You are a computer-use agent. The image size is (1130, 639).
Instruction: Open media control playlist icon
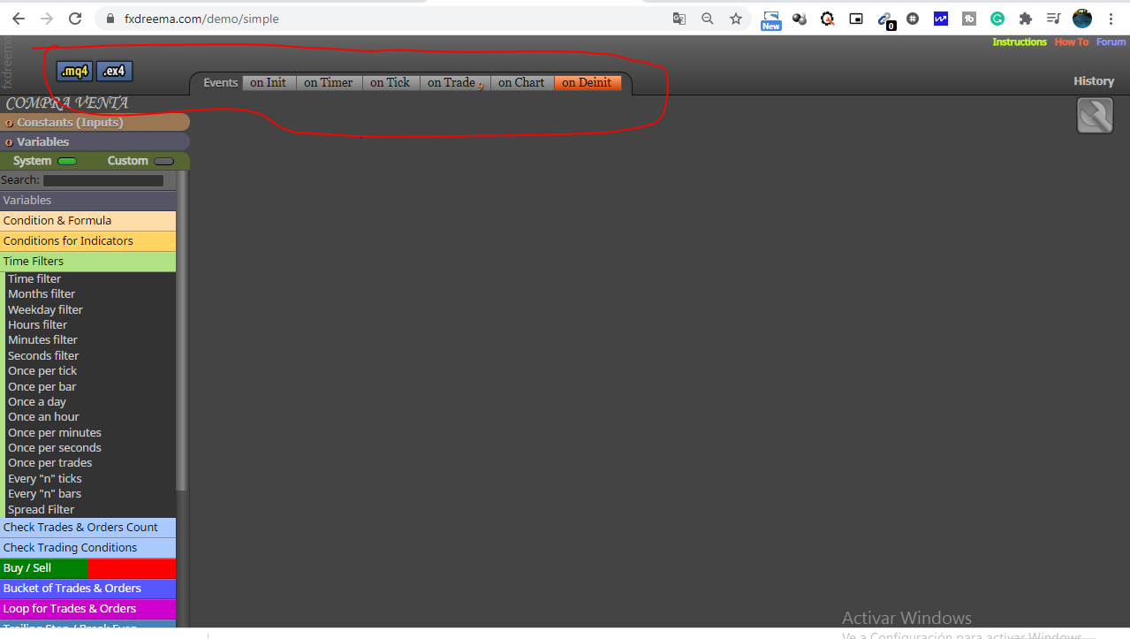1054,19
